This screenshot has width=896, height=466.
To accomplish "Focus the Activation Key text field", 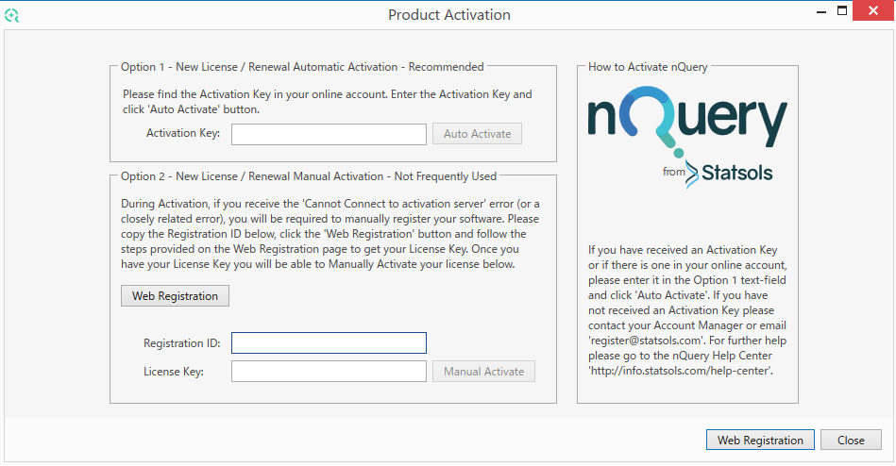I will pos(329,134).
